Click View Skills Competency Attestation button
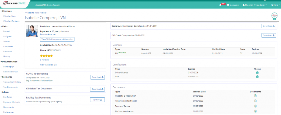Image resolution: width=281 pixels, height=115 pixels. (57, 39)
